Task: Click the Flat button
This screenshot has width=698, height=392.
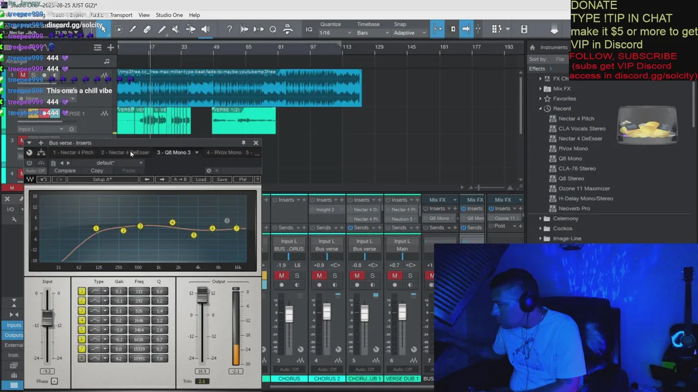Action: tap(243, 179)
